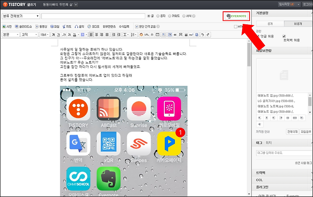Insert a table into post

click(x=157, y=35)
